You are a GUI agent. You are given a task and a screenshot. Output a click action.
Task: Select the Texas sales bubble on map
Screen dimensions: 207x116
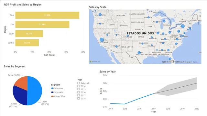(139, 53)
